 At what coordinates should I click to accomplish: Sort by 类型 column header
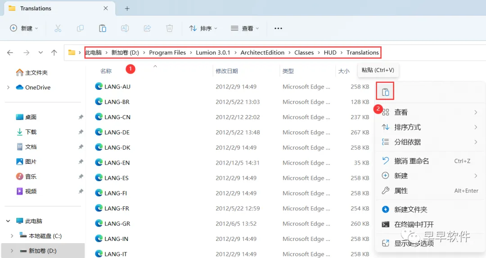click(x=288, y=71)
